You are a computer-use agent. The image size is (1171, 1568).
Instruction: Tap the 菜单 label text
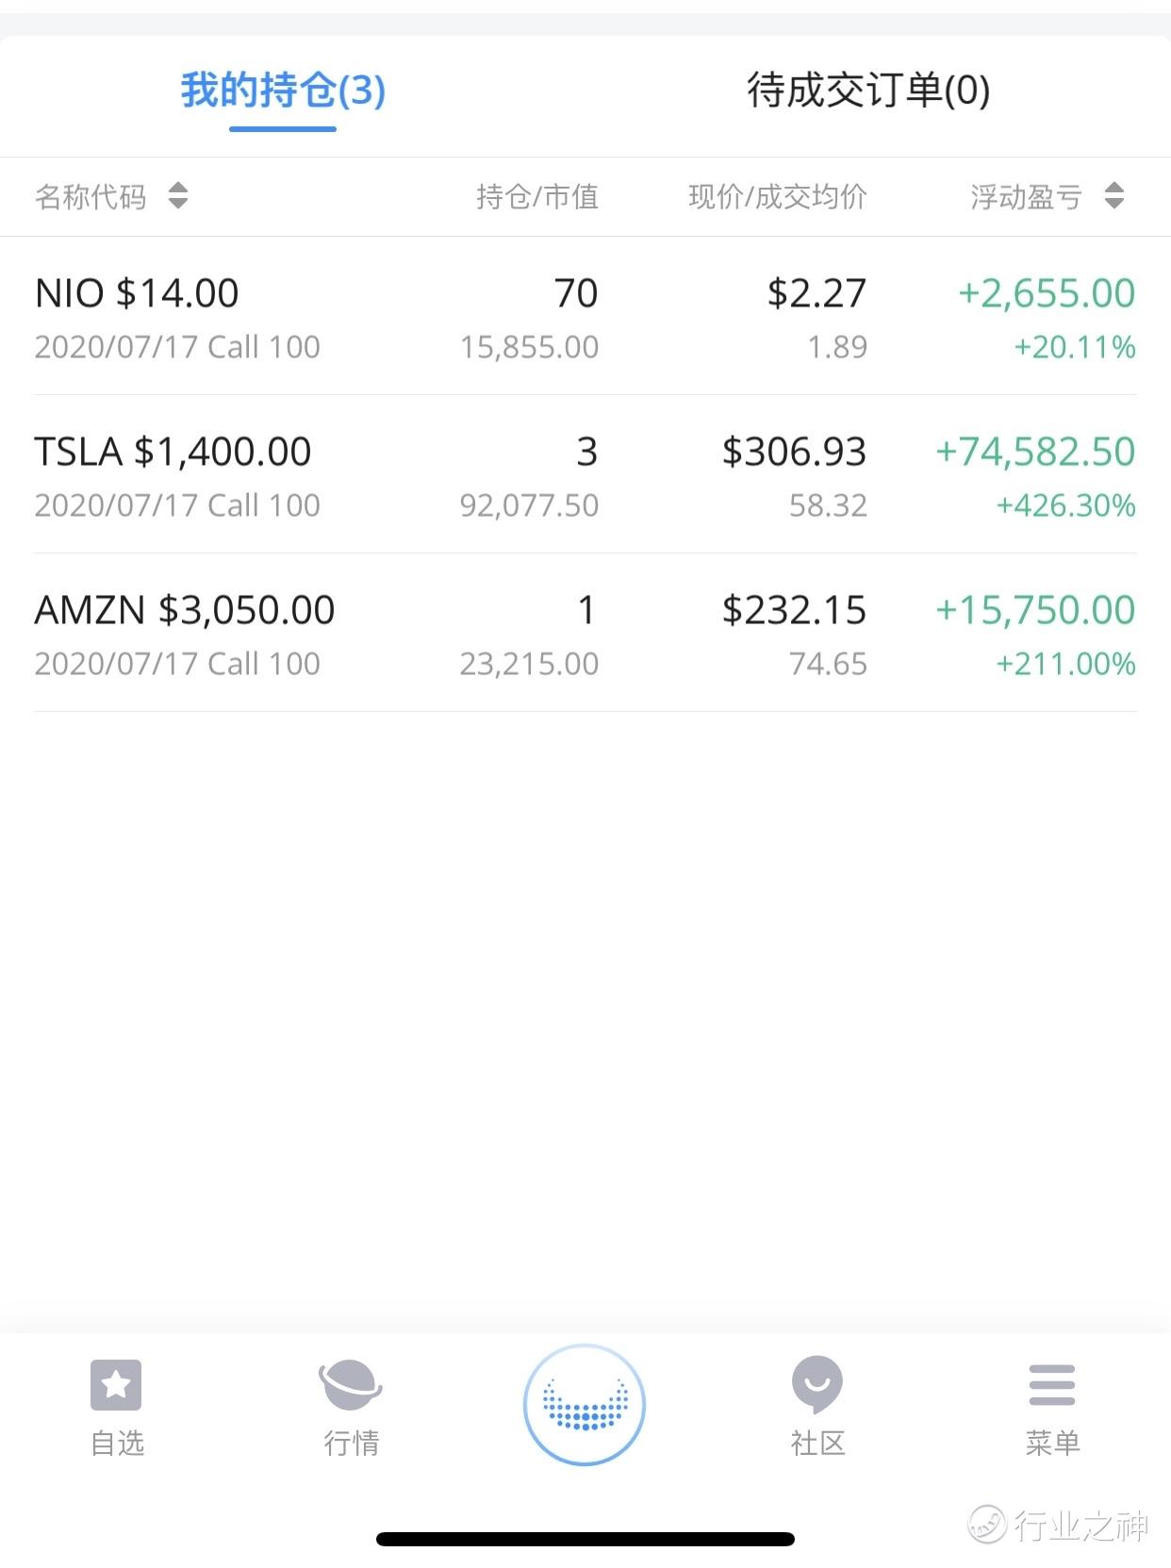click(1052, 1443)
